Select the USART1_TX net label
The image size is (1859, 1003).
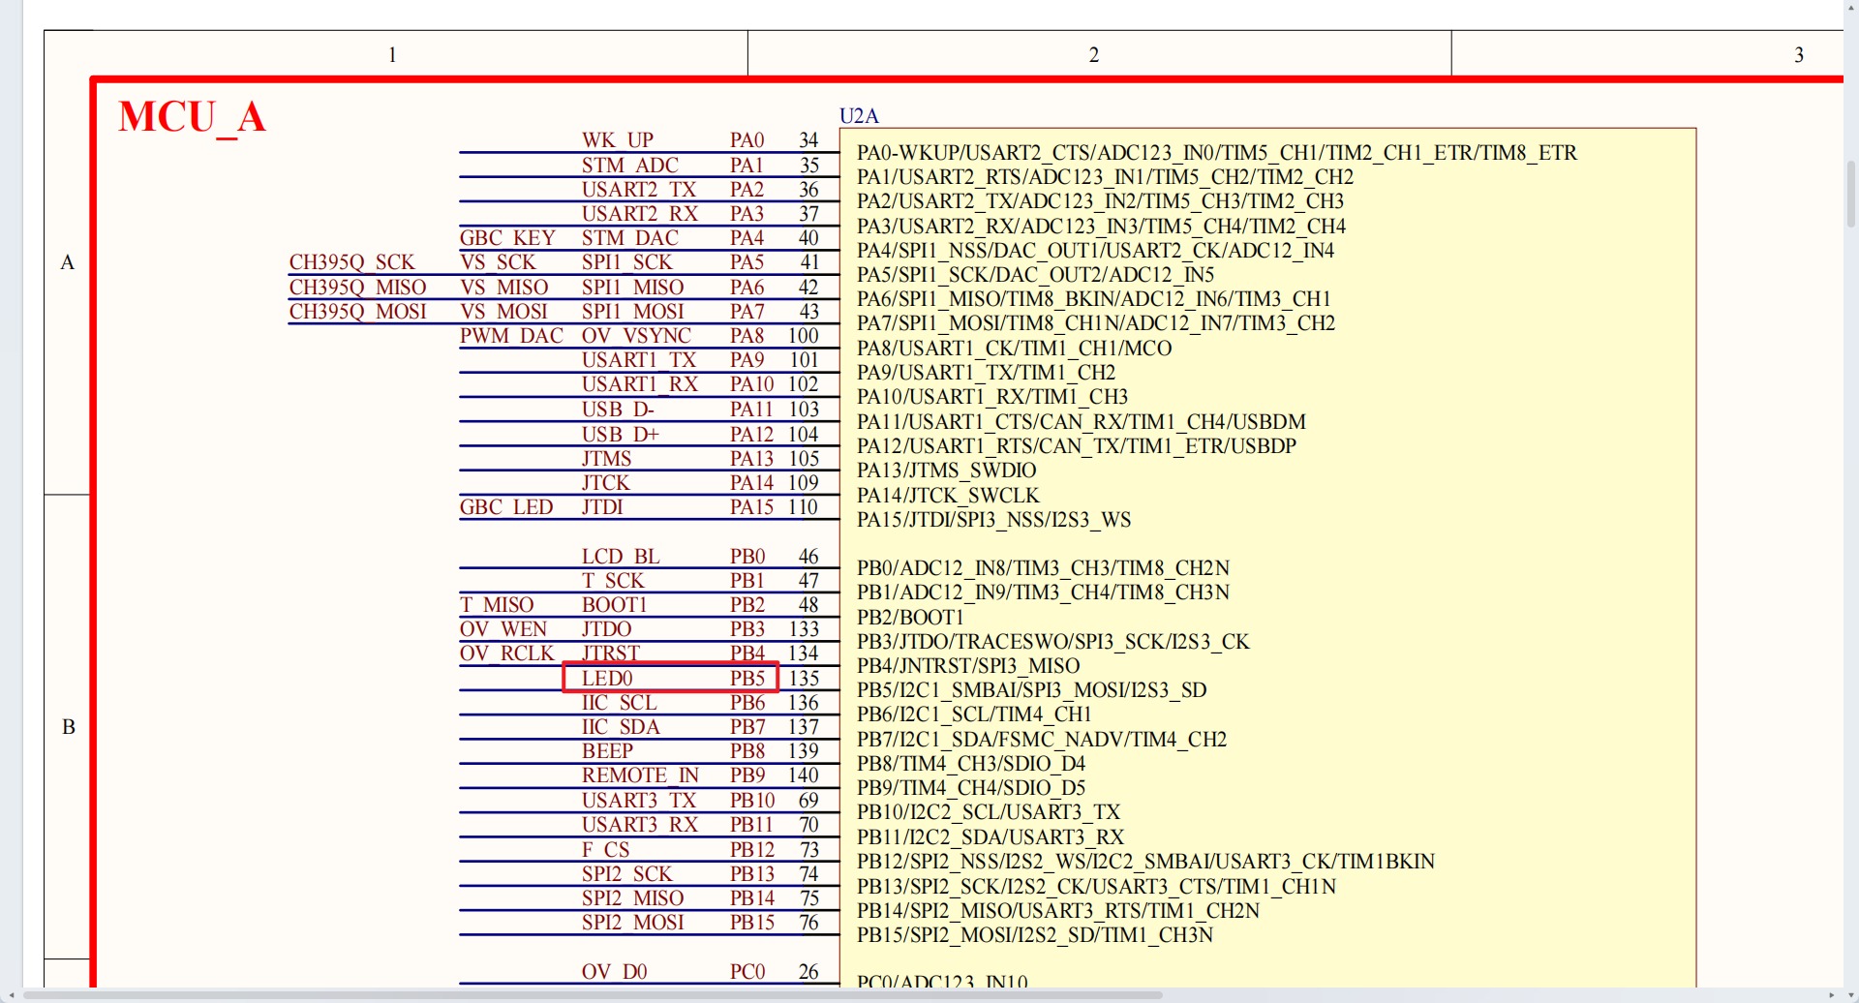(x=639, y=360)
